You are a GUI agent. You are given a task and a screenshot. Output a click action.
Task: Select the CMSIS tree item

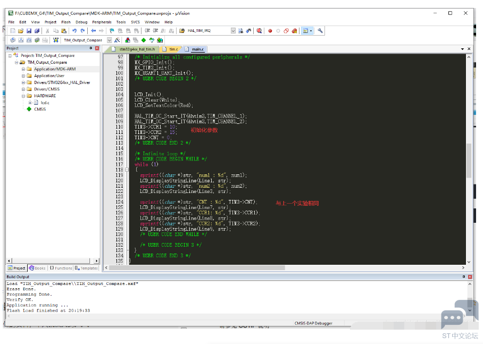pyautogui.click(x=40, y=110)
